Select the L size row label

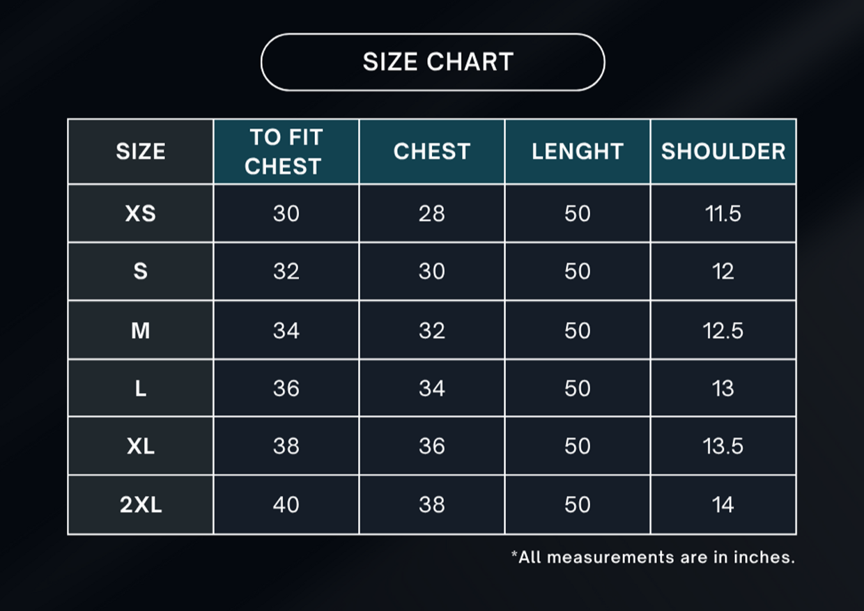141,388
